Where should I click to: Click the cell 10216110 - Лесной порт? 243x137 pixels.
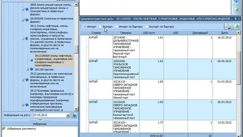click(x=126, y=89)
